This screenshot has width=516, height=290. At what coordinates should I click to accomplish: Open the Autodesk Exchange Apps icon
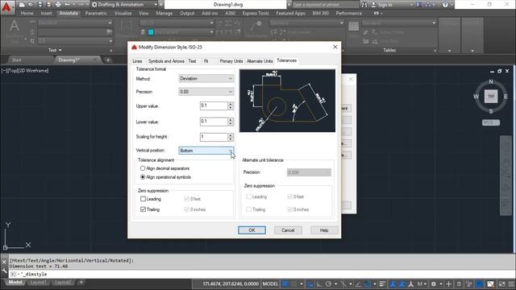[x=419, y=5]
